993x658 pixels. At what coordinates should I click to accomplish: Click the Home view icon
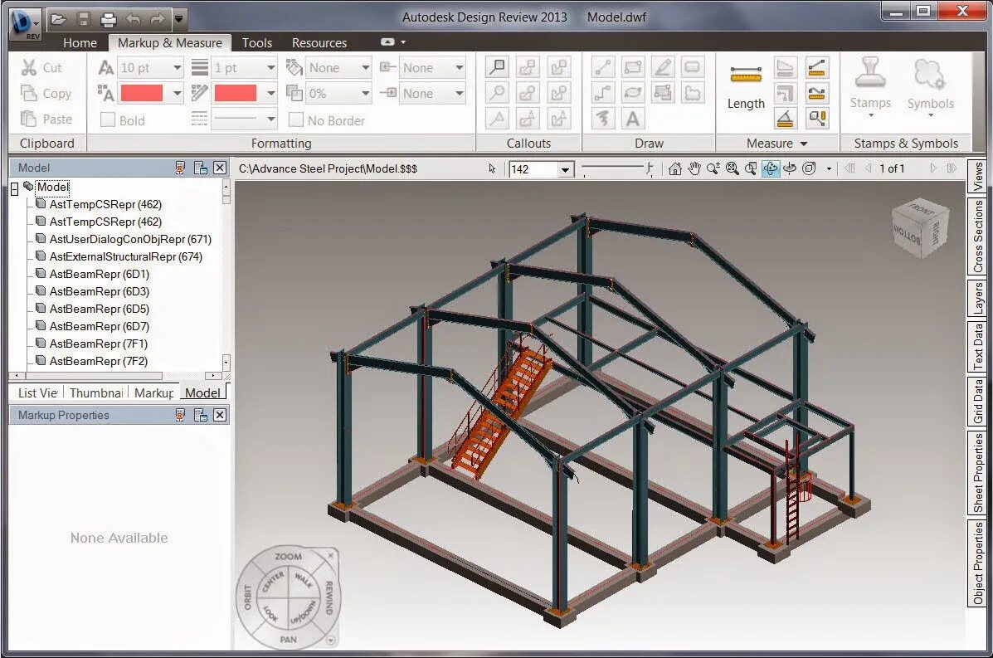[x=675, y=168]
